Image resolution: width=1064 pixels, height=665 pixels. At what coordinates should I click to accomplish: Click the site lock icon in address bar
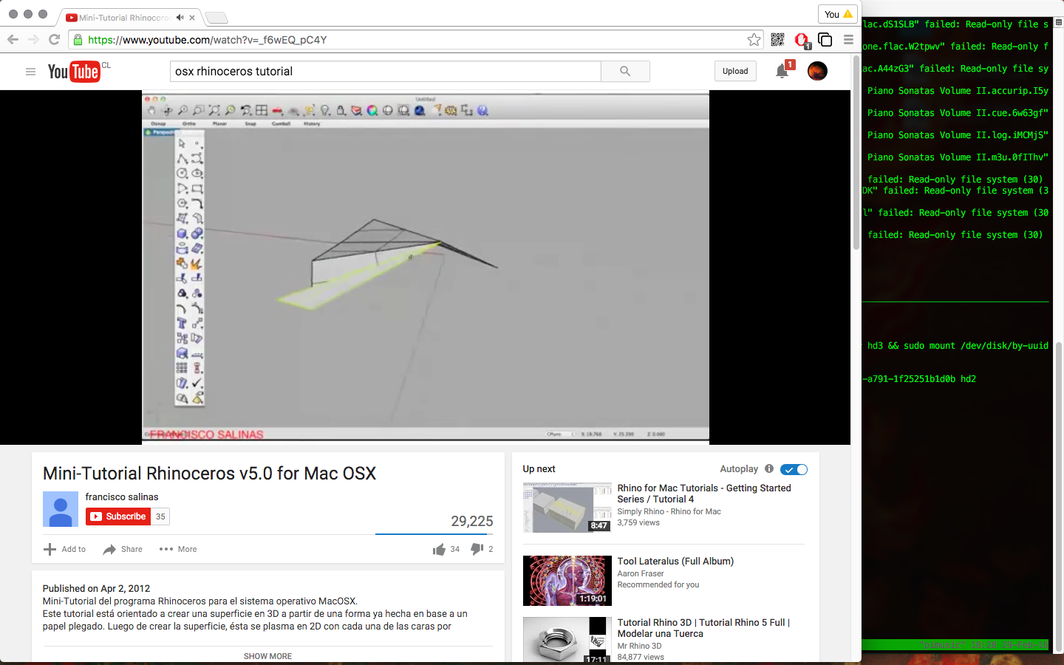click(x=78, y=40)
